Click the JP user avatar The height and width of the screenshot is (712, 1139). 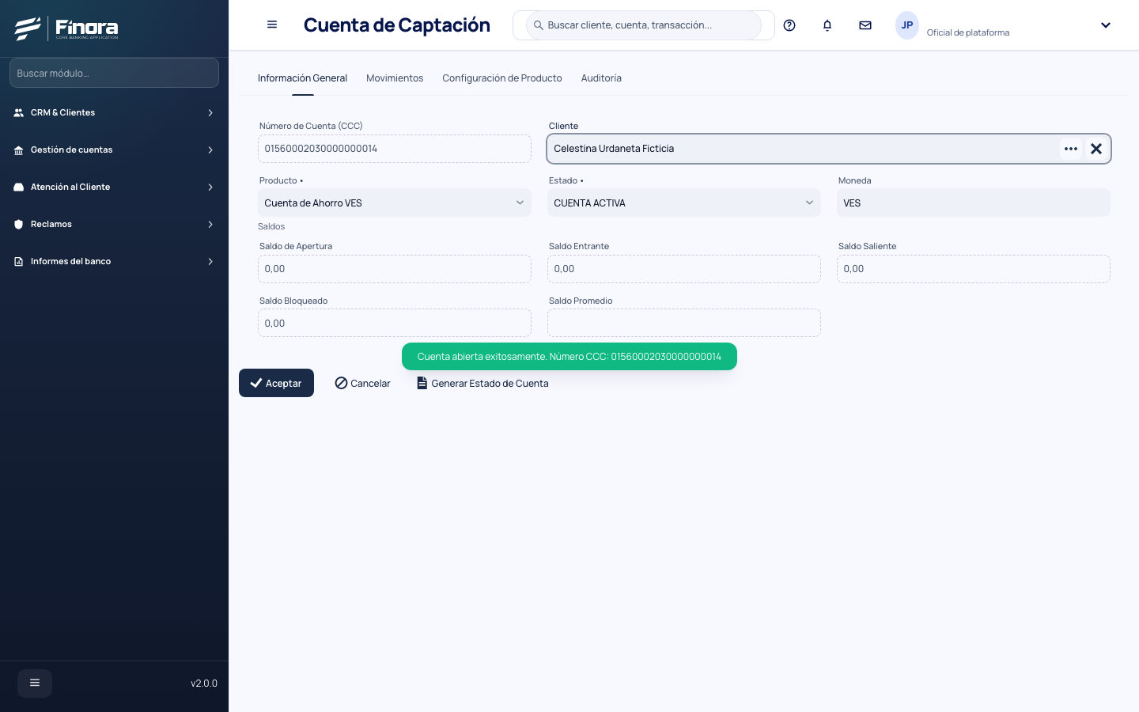coord(907,25)
